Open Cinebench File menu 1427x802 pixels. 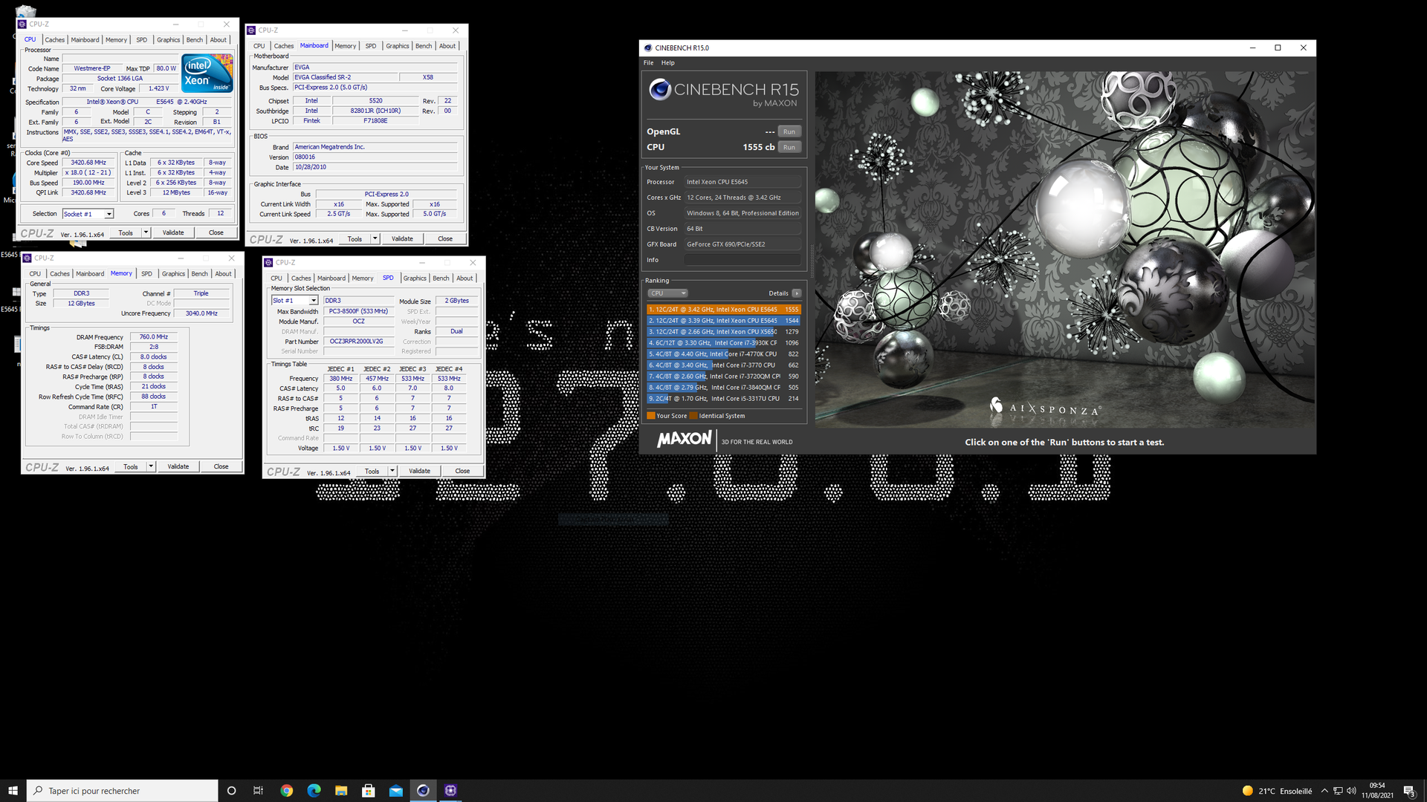(648, 63)
